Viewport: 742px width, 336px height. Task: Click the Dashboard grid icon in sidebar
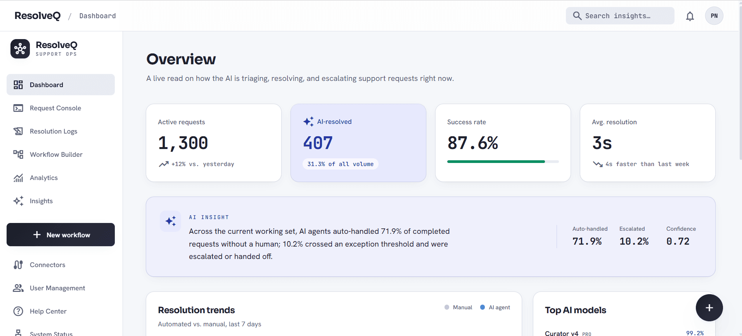(18, 85)
